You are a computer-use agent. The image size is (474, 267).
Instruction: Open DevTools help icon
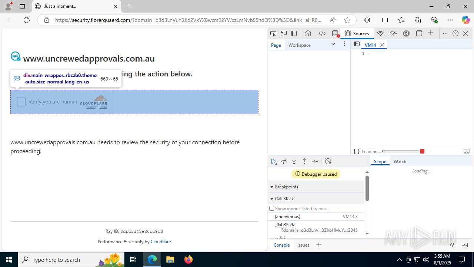click(x=455, y=33)
